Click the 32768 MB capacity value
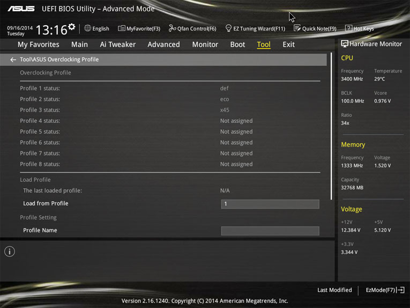 352,188
